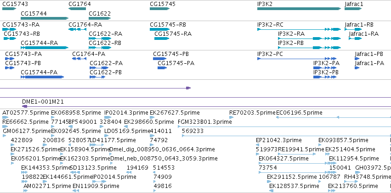This screenshot has height=193, width=391.
Task: Click transcript IP3K2-RB
Action: (310, 48)
